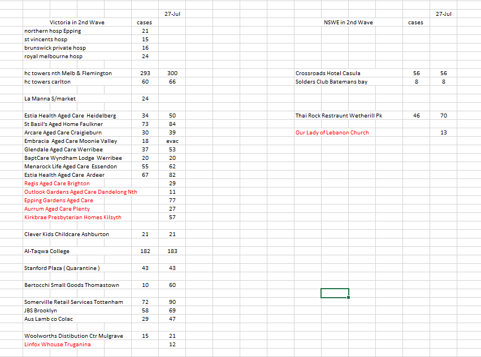Select 'Kirkbrae Presbyterian Homes Kilsyth' cell
This screenshot has height=357, width=481.
click(x=73, y=217)
